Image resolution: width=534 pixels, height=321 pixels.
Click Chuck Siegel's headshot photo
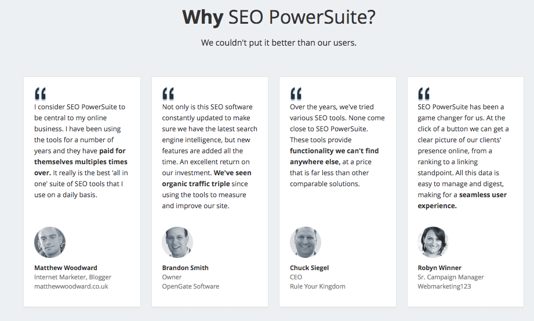(x=306, y=242)
